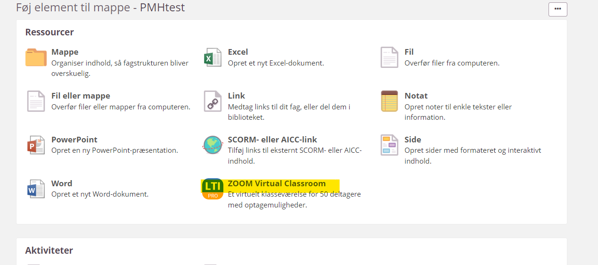Select the PowerPoint resource title
The image size is (598, 265).
[74, 140]
